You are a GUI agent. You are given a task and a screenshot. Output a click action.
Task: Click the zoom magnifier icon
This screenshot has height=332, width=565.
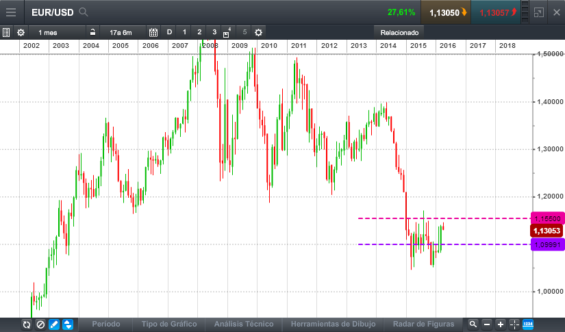point(473,324)
